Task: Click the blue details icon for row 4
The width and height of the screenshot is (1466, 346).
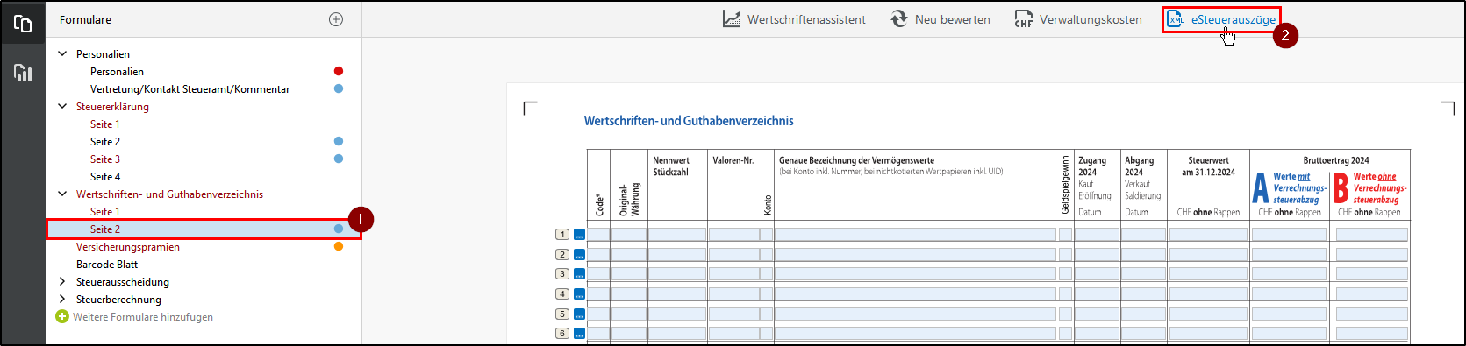Action: tap(579, 294)
